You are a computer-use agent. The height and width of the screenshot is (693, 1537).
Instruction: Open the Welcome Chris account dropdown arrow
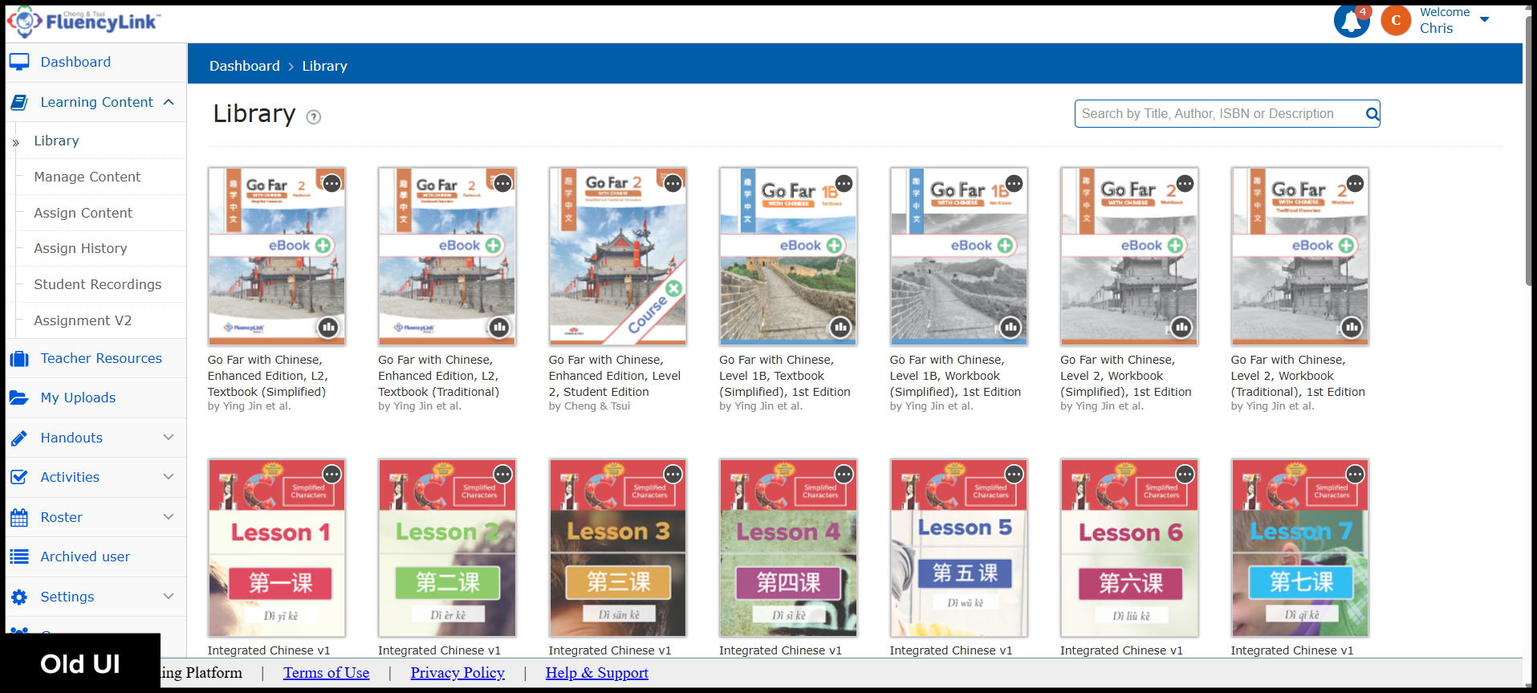coord(1484,19)
